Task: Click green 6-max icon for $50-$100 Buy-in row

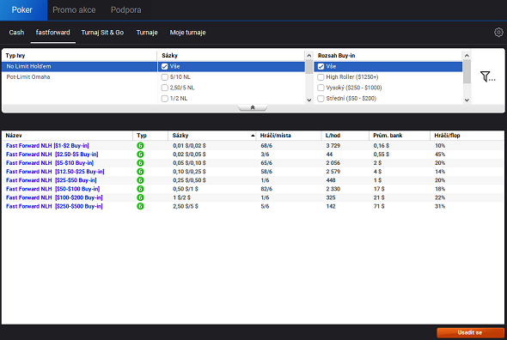Action: [x=140, y=189]
